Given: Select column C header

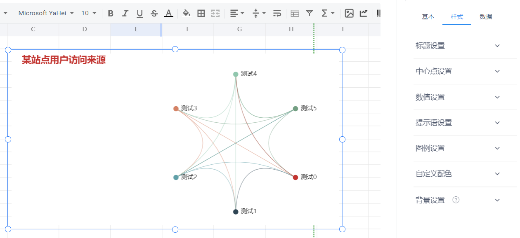Looking at the screenshot, I should click(33, 29).
